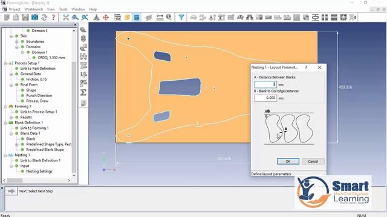Viewport: 387px width, 217px height.
Task: Select the Results tree item
Action: [26, 117]
